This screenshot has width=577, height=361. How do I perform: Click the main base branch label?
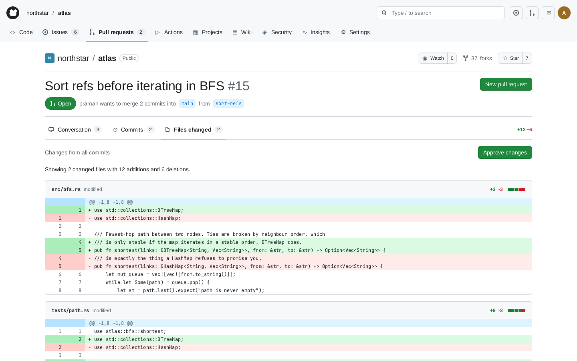187,103
